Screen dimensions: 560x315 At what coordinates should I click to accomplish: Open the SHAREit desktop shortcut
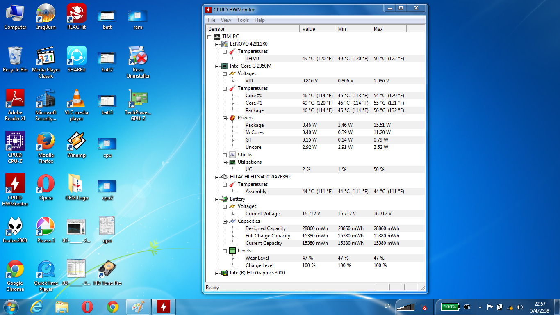point(76,59)
